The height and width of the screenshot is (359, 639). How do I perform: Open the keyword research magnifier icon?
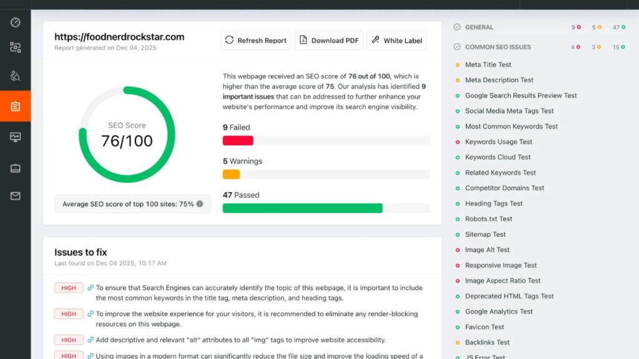[16, 76]
